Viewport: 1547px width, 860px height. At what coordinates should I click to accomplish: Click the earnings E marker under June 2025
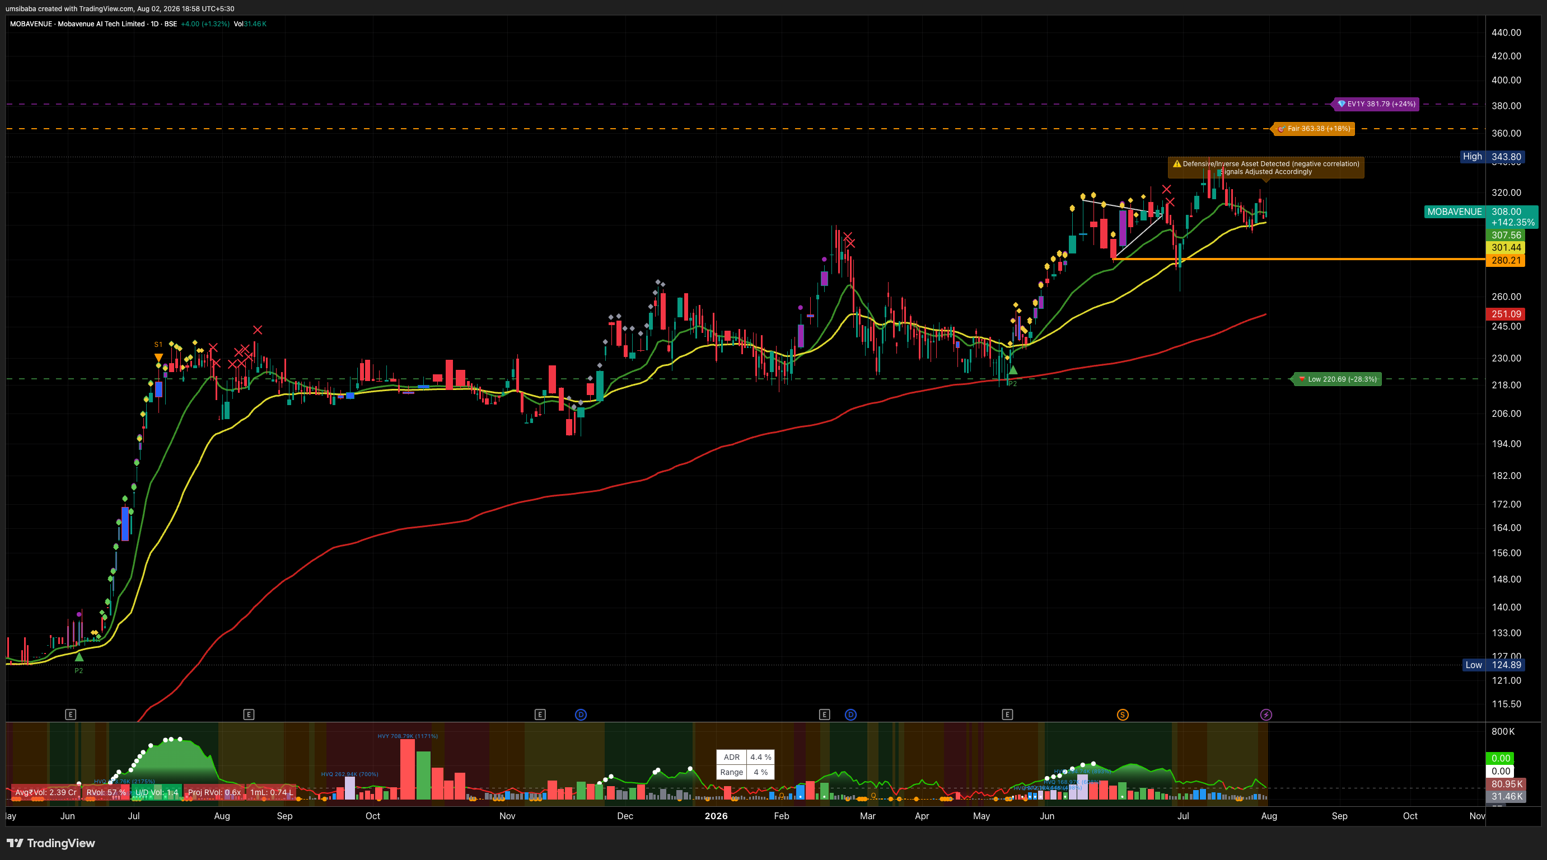point(70,714)
